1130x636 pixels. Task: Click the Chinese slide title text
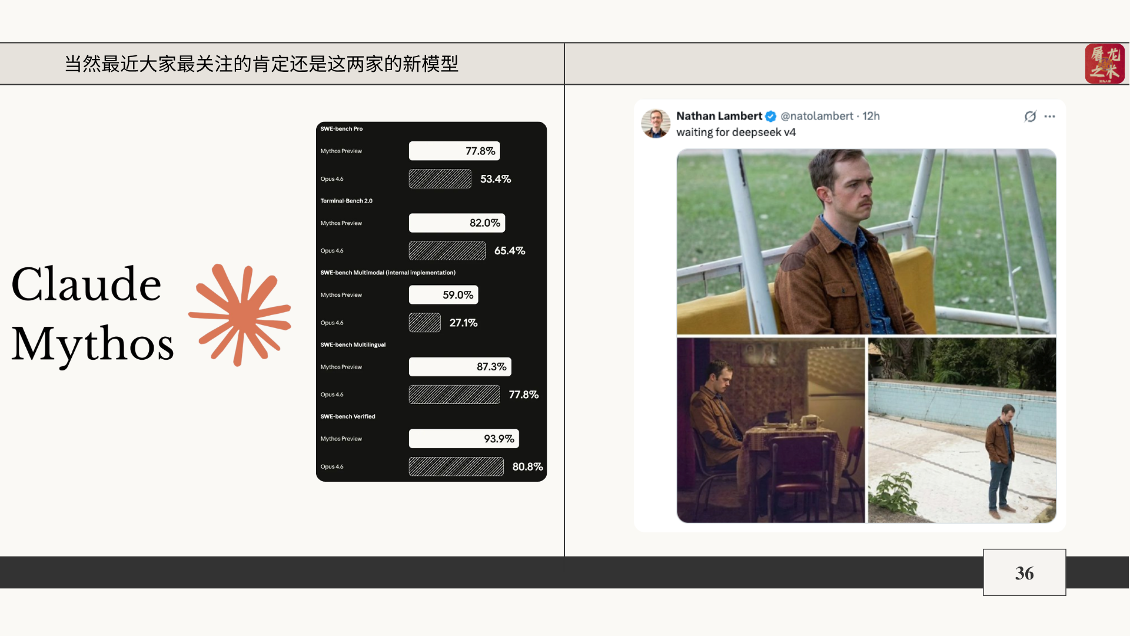261,64
